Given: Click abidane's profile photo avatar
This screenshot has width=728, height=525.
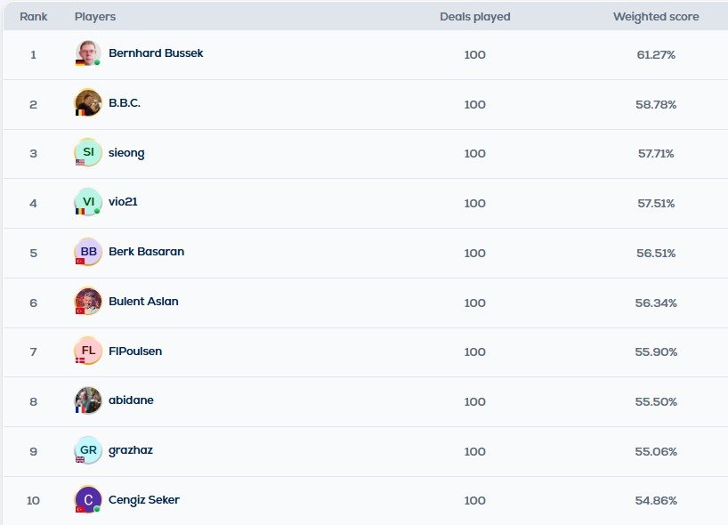Looking at the screenshot, I should coord(87,400).
